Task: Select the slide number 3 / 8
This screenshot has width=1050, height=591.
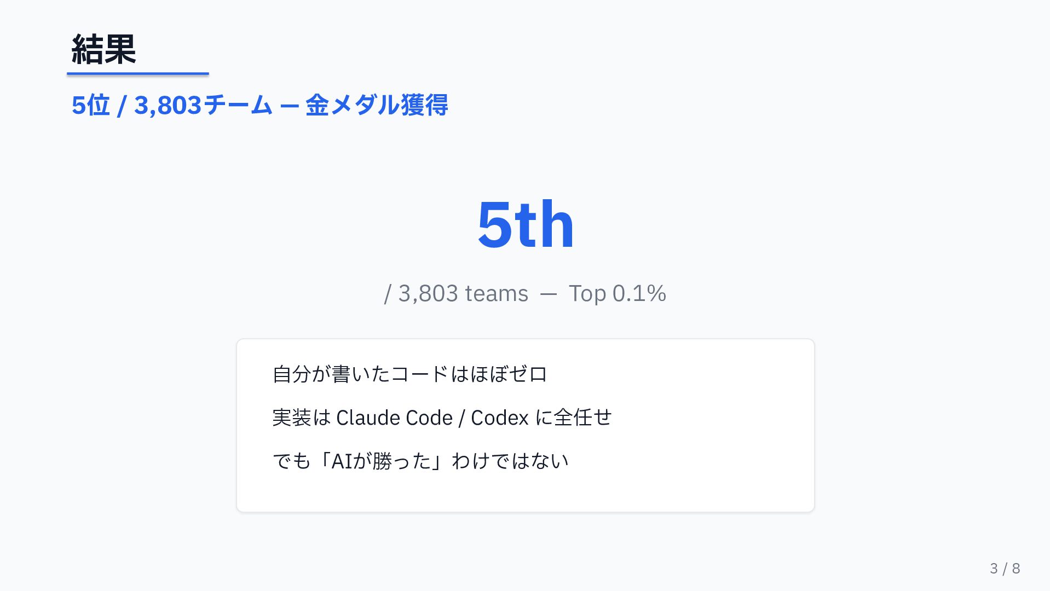Action: 1005,569
